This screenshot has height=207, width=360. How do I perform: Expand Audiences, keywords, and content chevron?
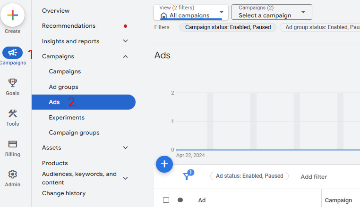(x=125, y=178)
